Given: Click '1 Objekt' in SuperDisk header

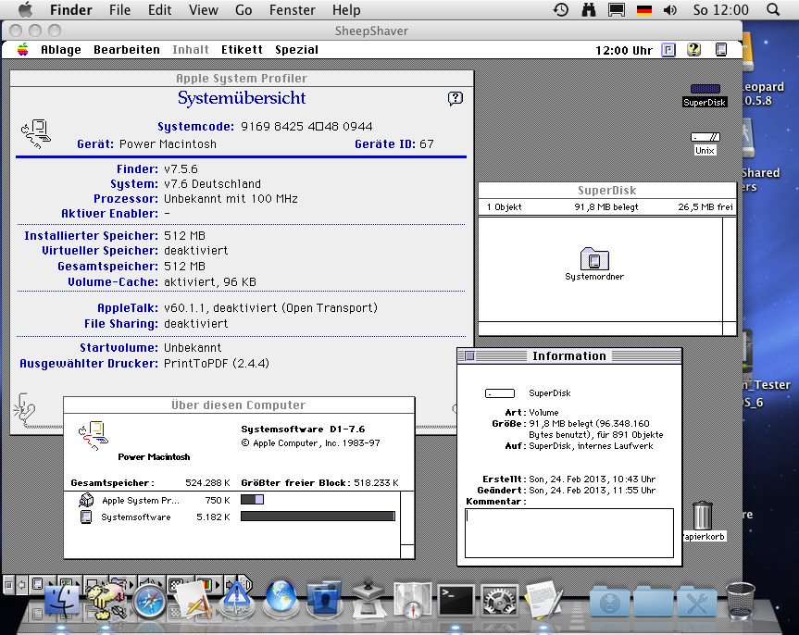Looking at the screenshot, I should pos(504,207).
